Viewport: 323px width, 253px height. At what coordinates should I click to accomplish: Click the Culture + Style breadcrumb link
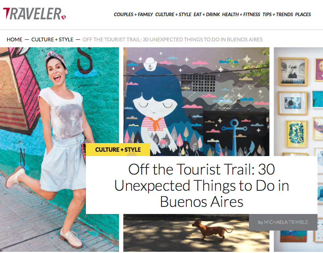click(52, 39)
